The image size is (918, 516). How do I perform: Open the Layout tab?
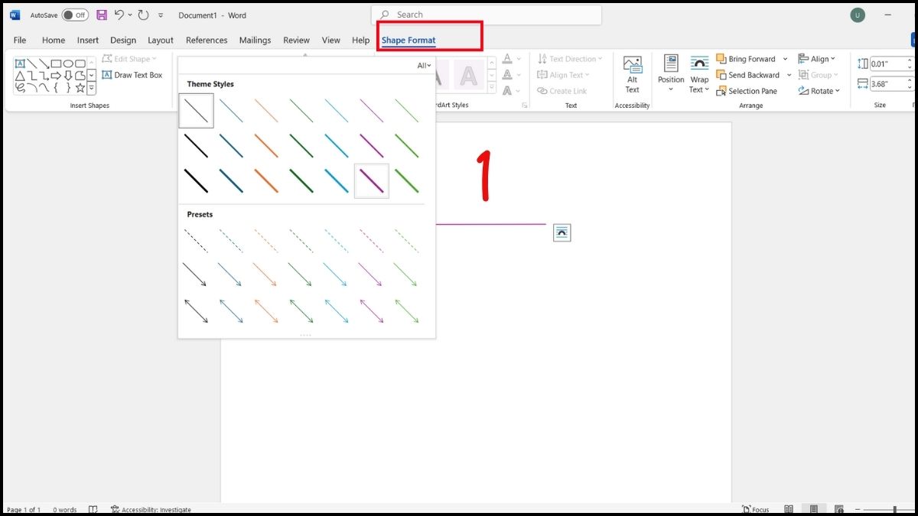point(161,40)
